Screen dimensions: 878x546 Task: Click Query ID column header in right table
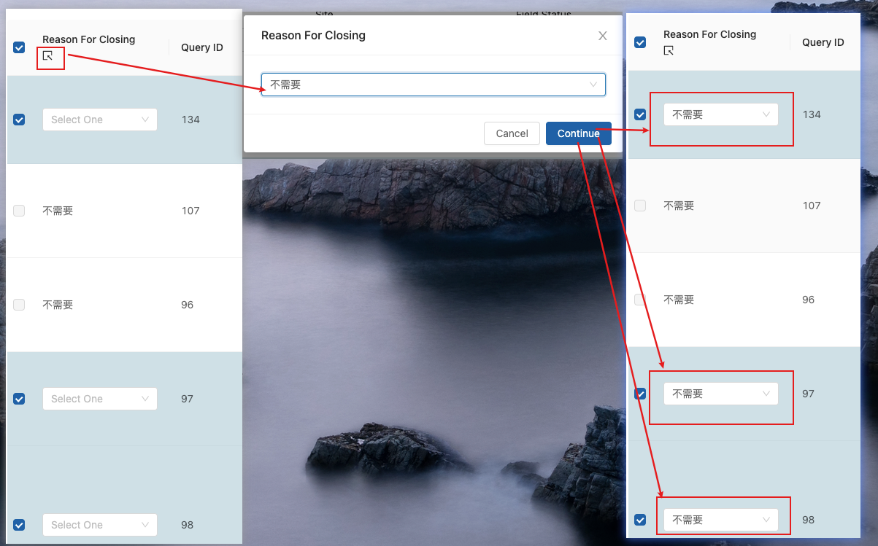coord(823,42)
